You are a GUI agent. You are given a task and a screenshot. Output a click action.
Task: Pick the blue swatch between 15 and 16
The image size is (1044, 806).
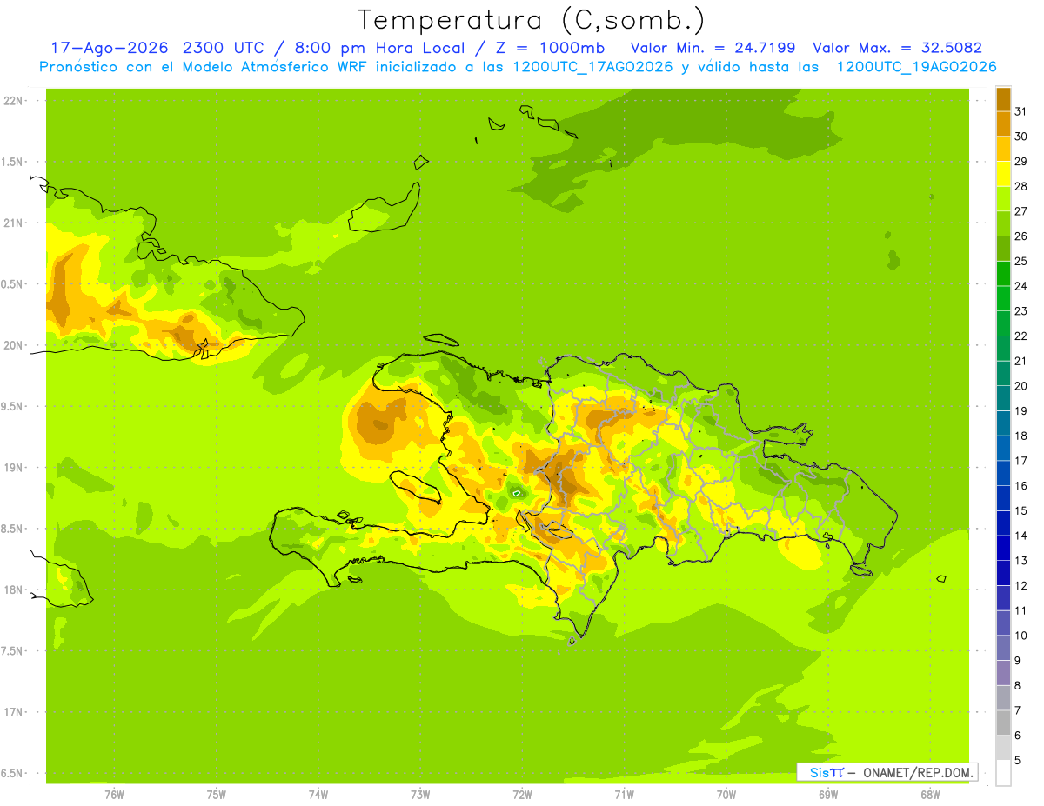coord(1003,498)
